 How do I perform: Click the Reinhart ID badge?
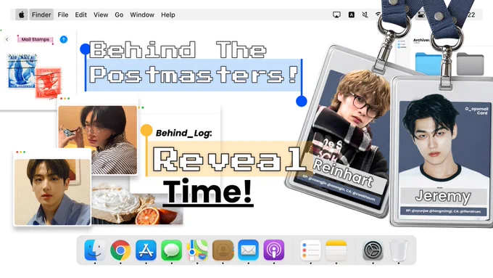click(343, 131)
